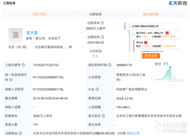This screenshot has height=136, width=190.
Task: Click red badge next to 罗永浩
Action: [x=146, y=42]
